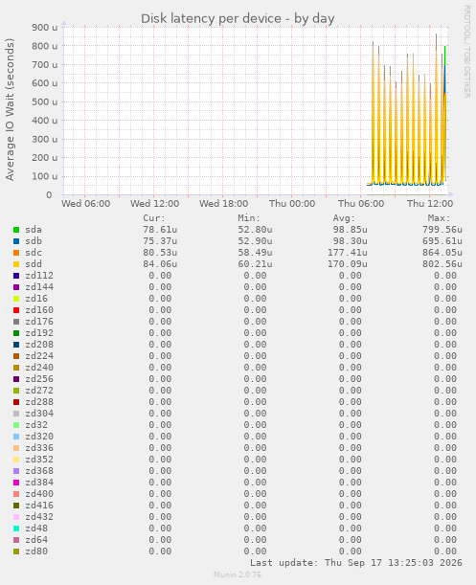Viewport: 476px width, 585px height.
Task: Click the magenta zd384 legend swatch
Action: click(x=16, y=483)
